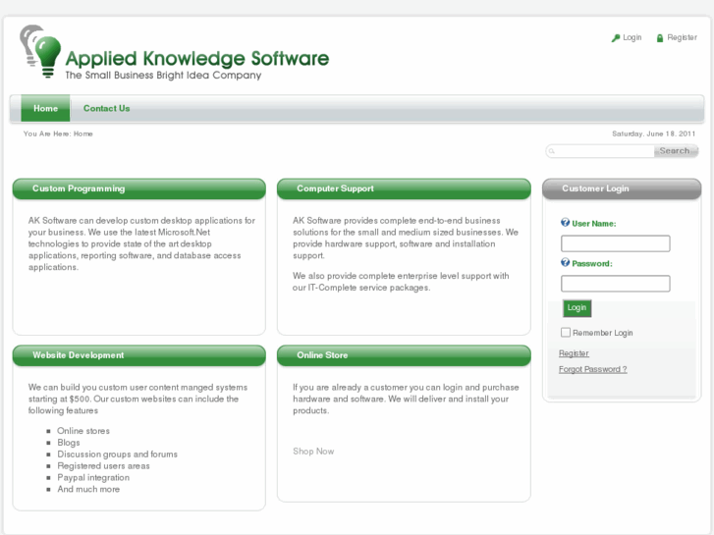Click the Online stores list item
This screenshot has width=714, height=535.
pyautogui.click(x=83, y=431)
